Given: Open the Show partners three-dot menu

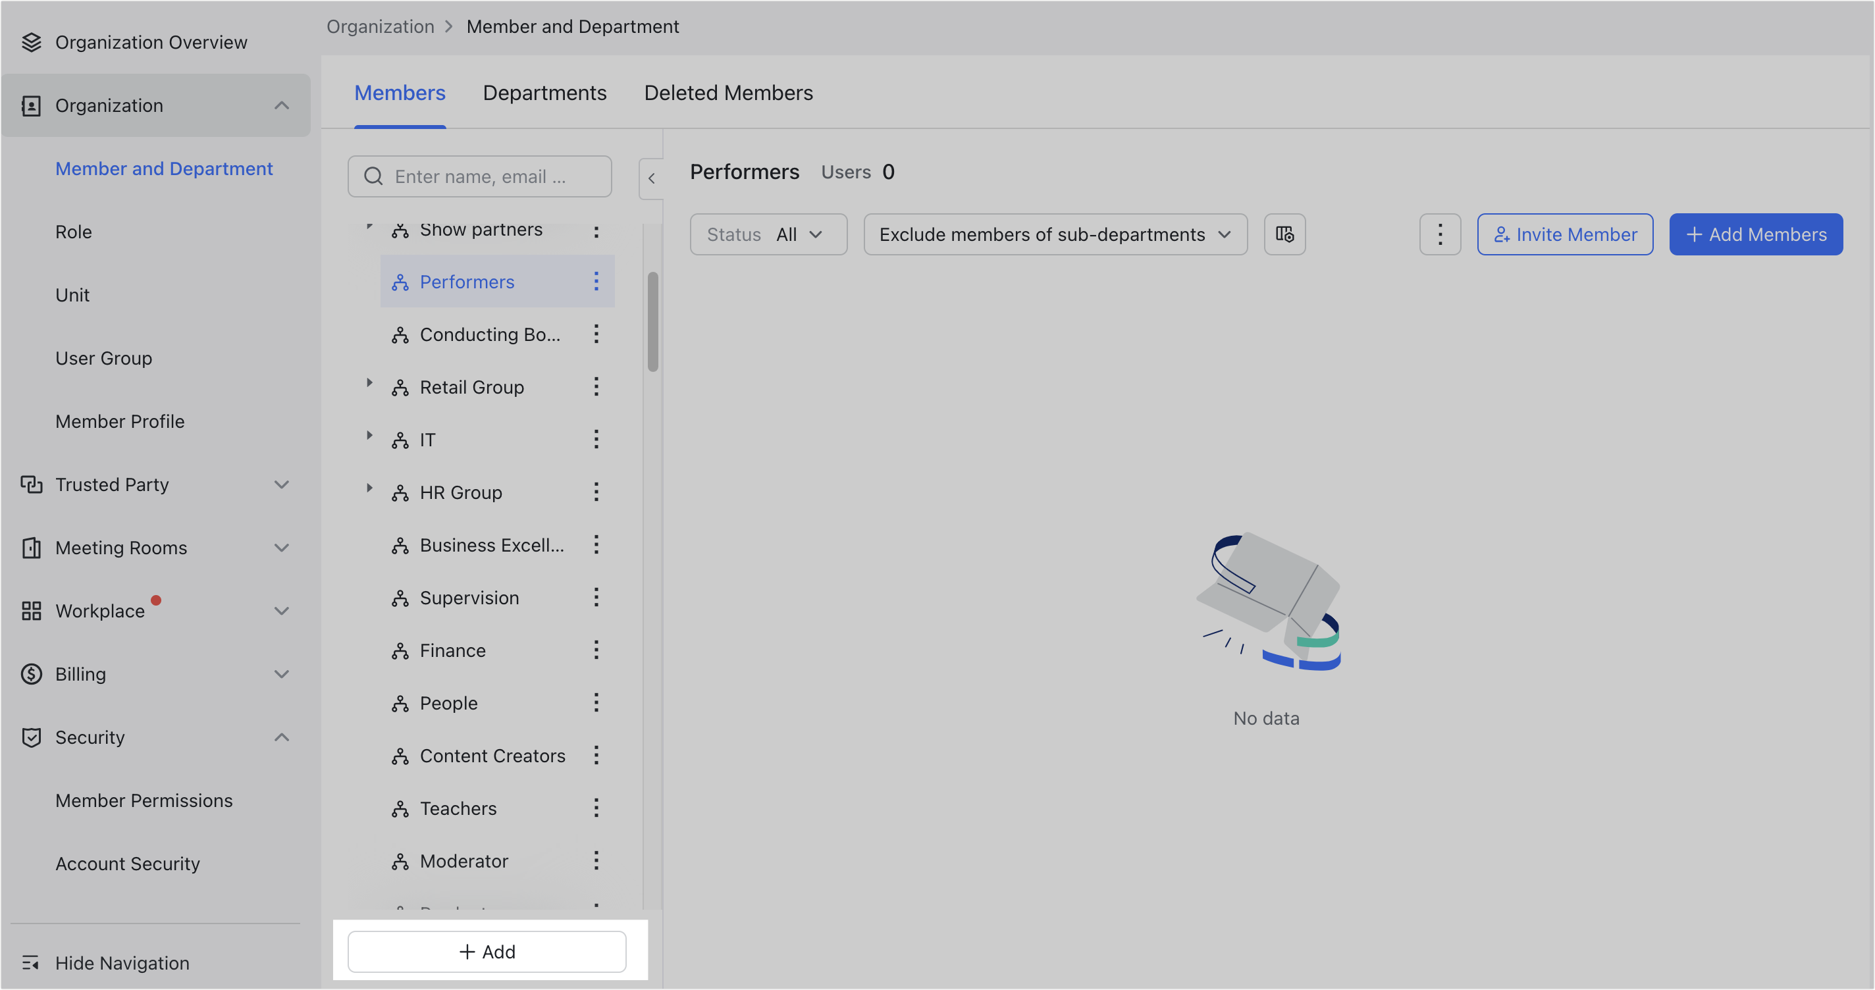Looking at the screenshot, I should point(595,231).
